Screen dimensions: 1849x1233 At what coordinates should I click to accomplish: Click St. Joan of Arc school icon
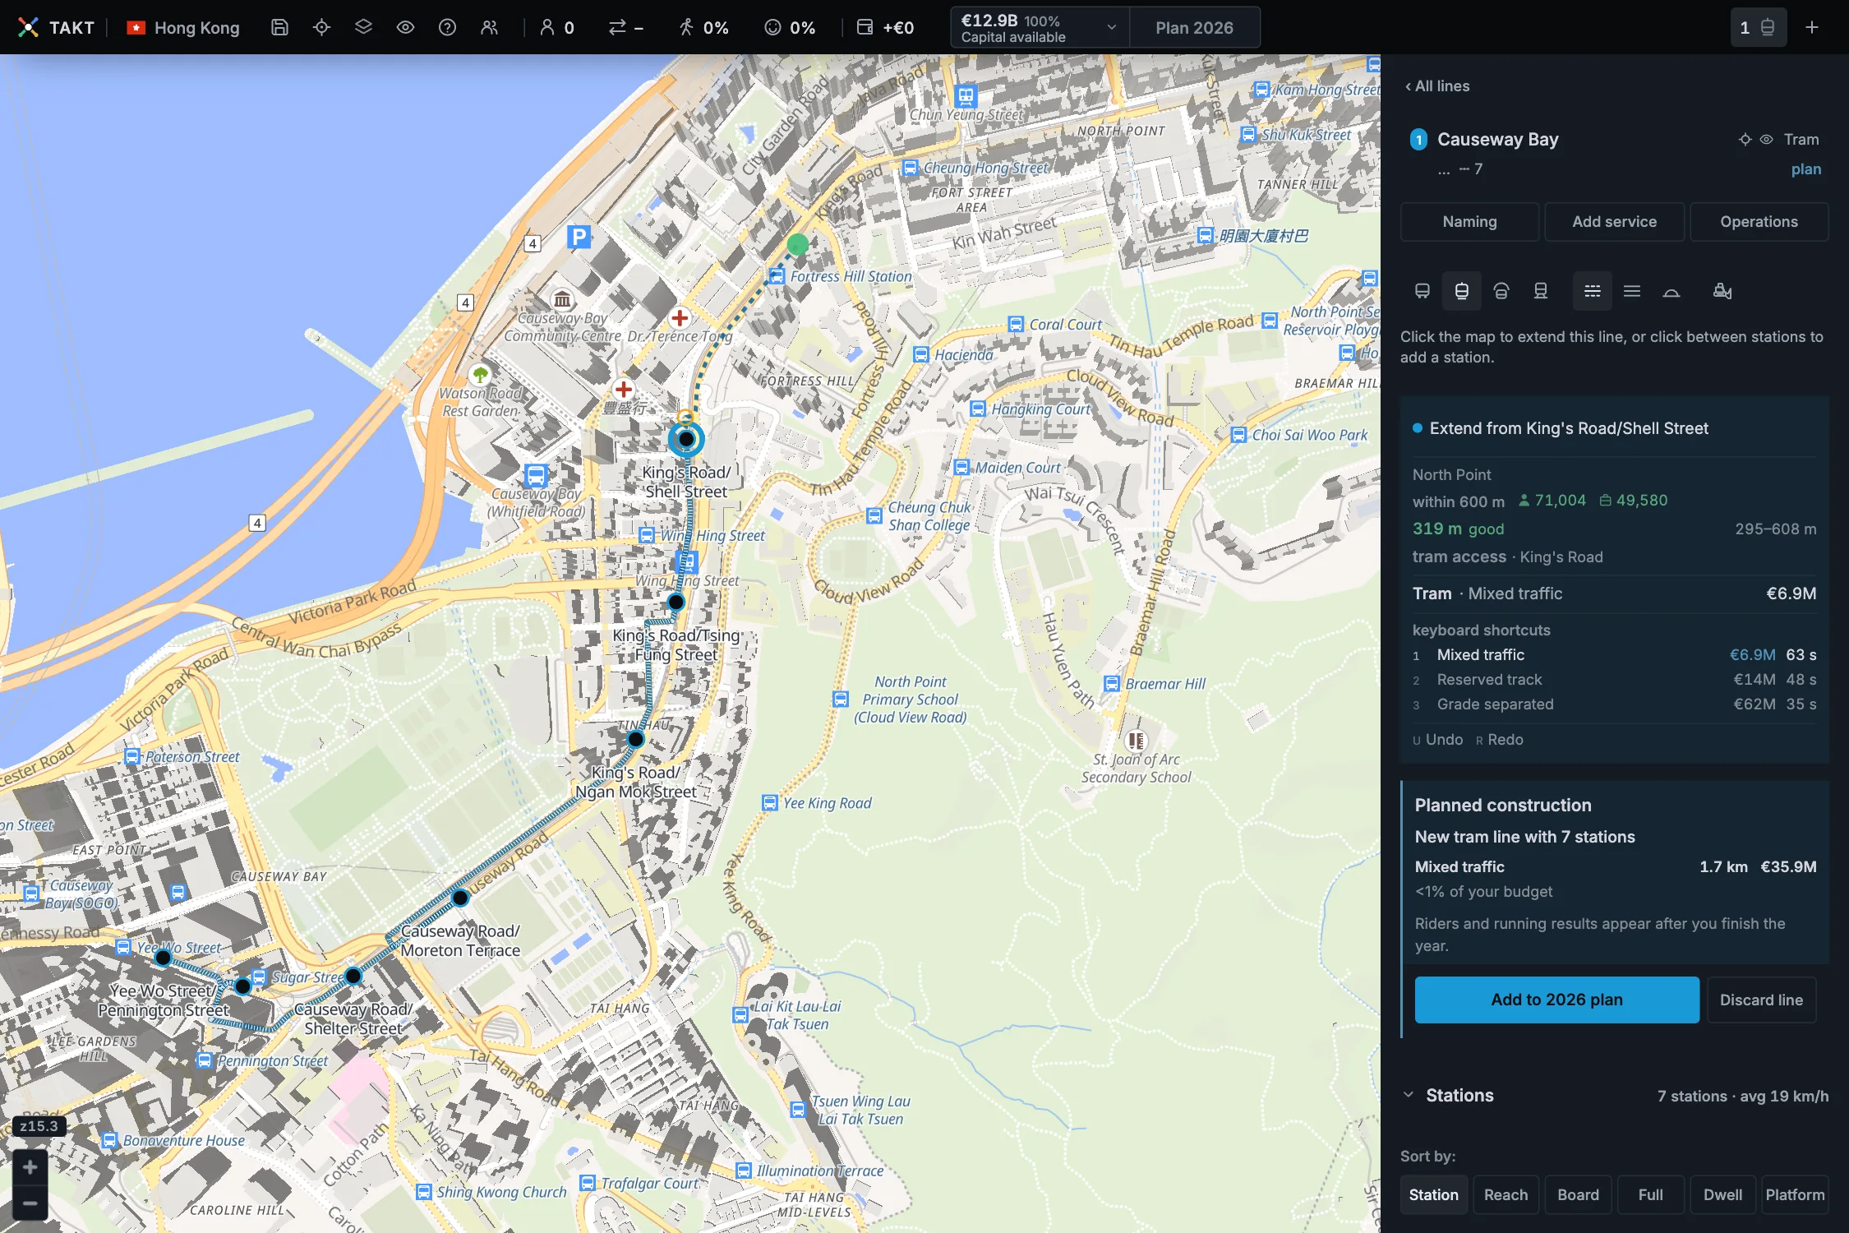pyautogui.click(x=1136, y=741)
